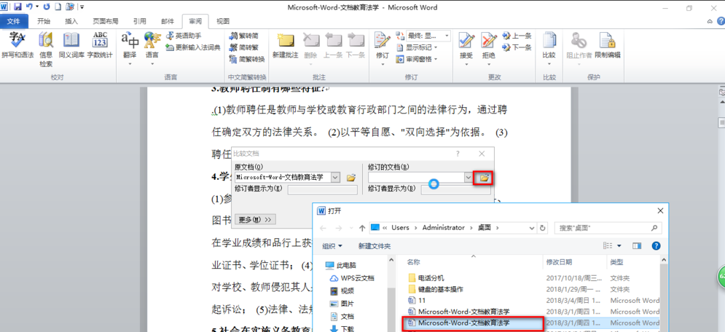Click the Redo icon in quick access toolbar

(47, 7)
